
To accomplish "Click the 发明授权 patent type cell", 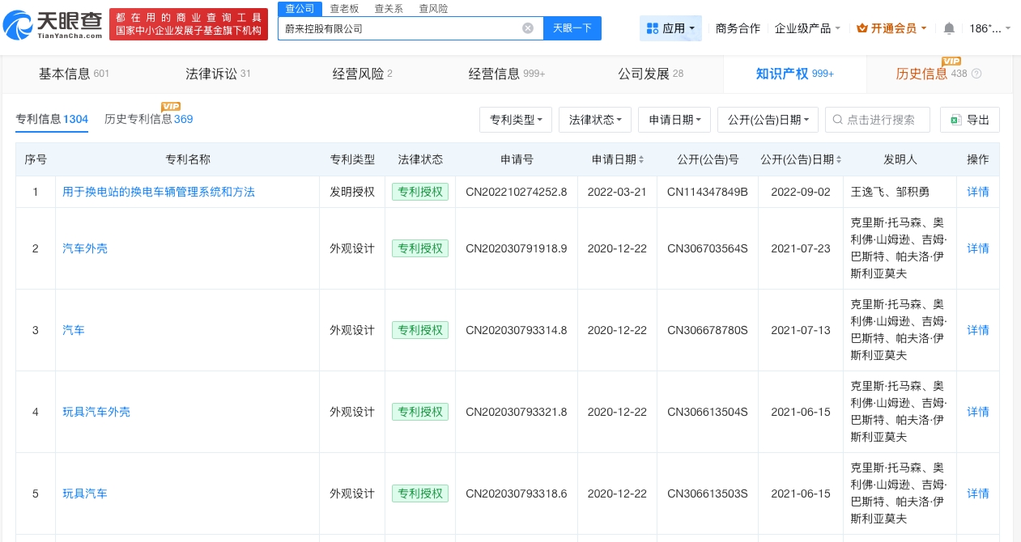I will click(352, 192).
